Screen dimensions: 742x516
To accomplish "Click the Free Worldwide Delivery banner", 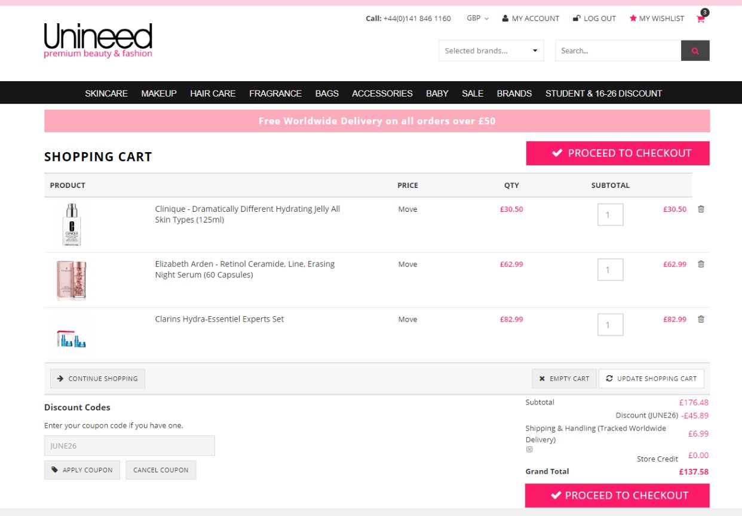I will [x=377, y=121].
